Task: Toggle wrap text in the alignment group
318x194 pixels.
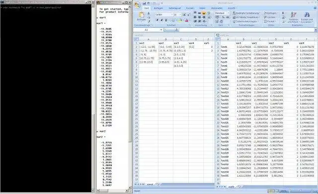Action: (208, 13)
